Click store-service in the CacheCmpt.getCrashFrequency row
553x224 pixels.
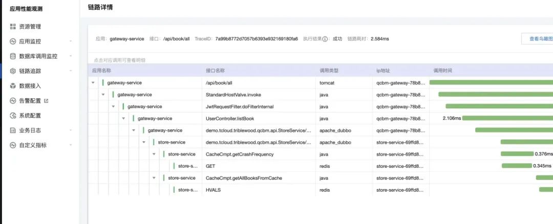(x=182, y=154)
